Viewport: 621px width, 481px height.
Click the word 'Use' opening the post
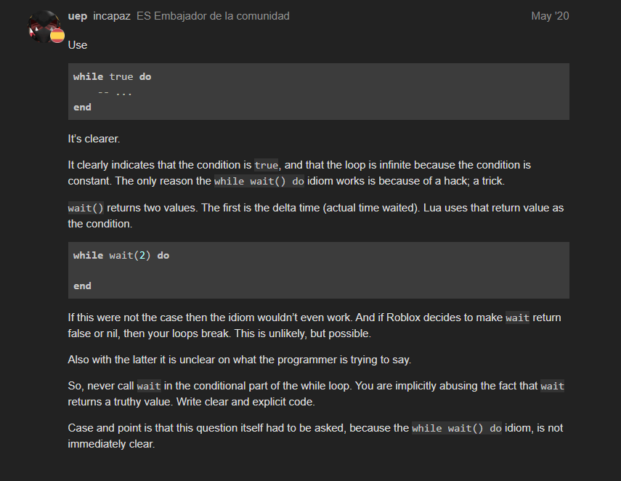click(77, 45)
